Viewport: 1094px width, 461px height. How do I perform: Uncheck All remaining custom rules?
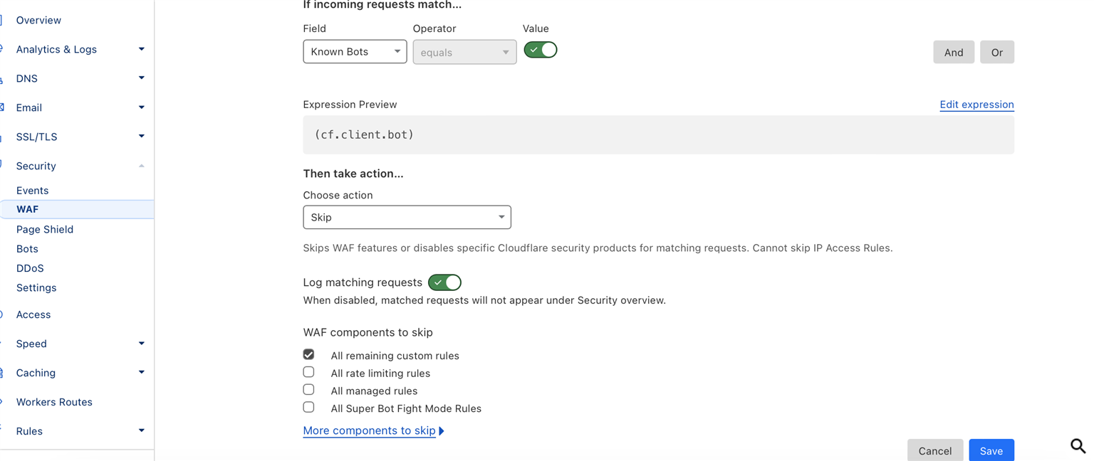(x=308, y=354)
